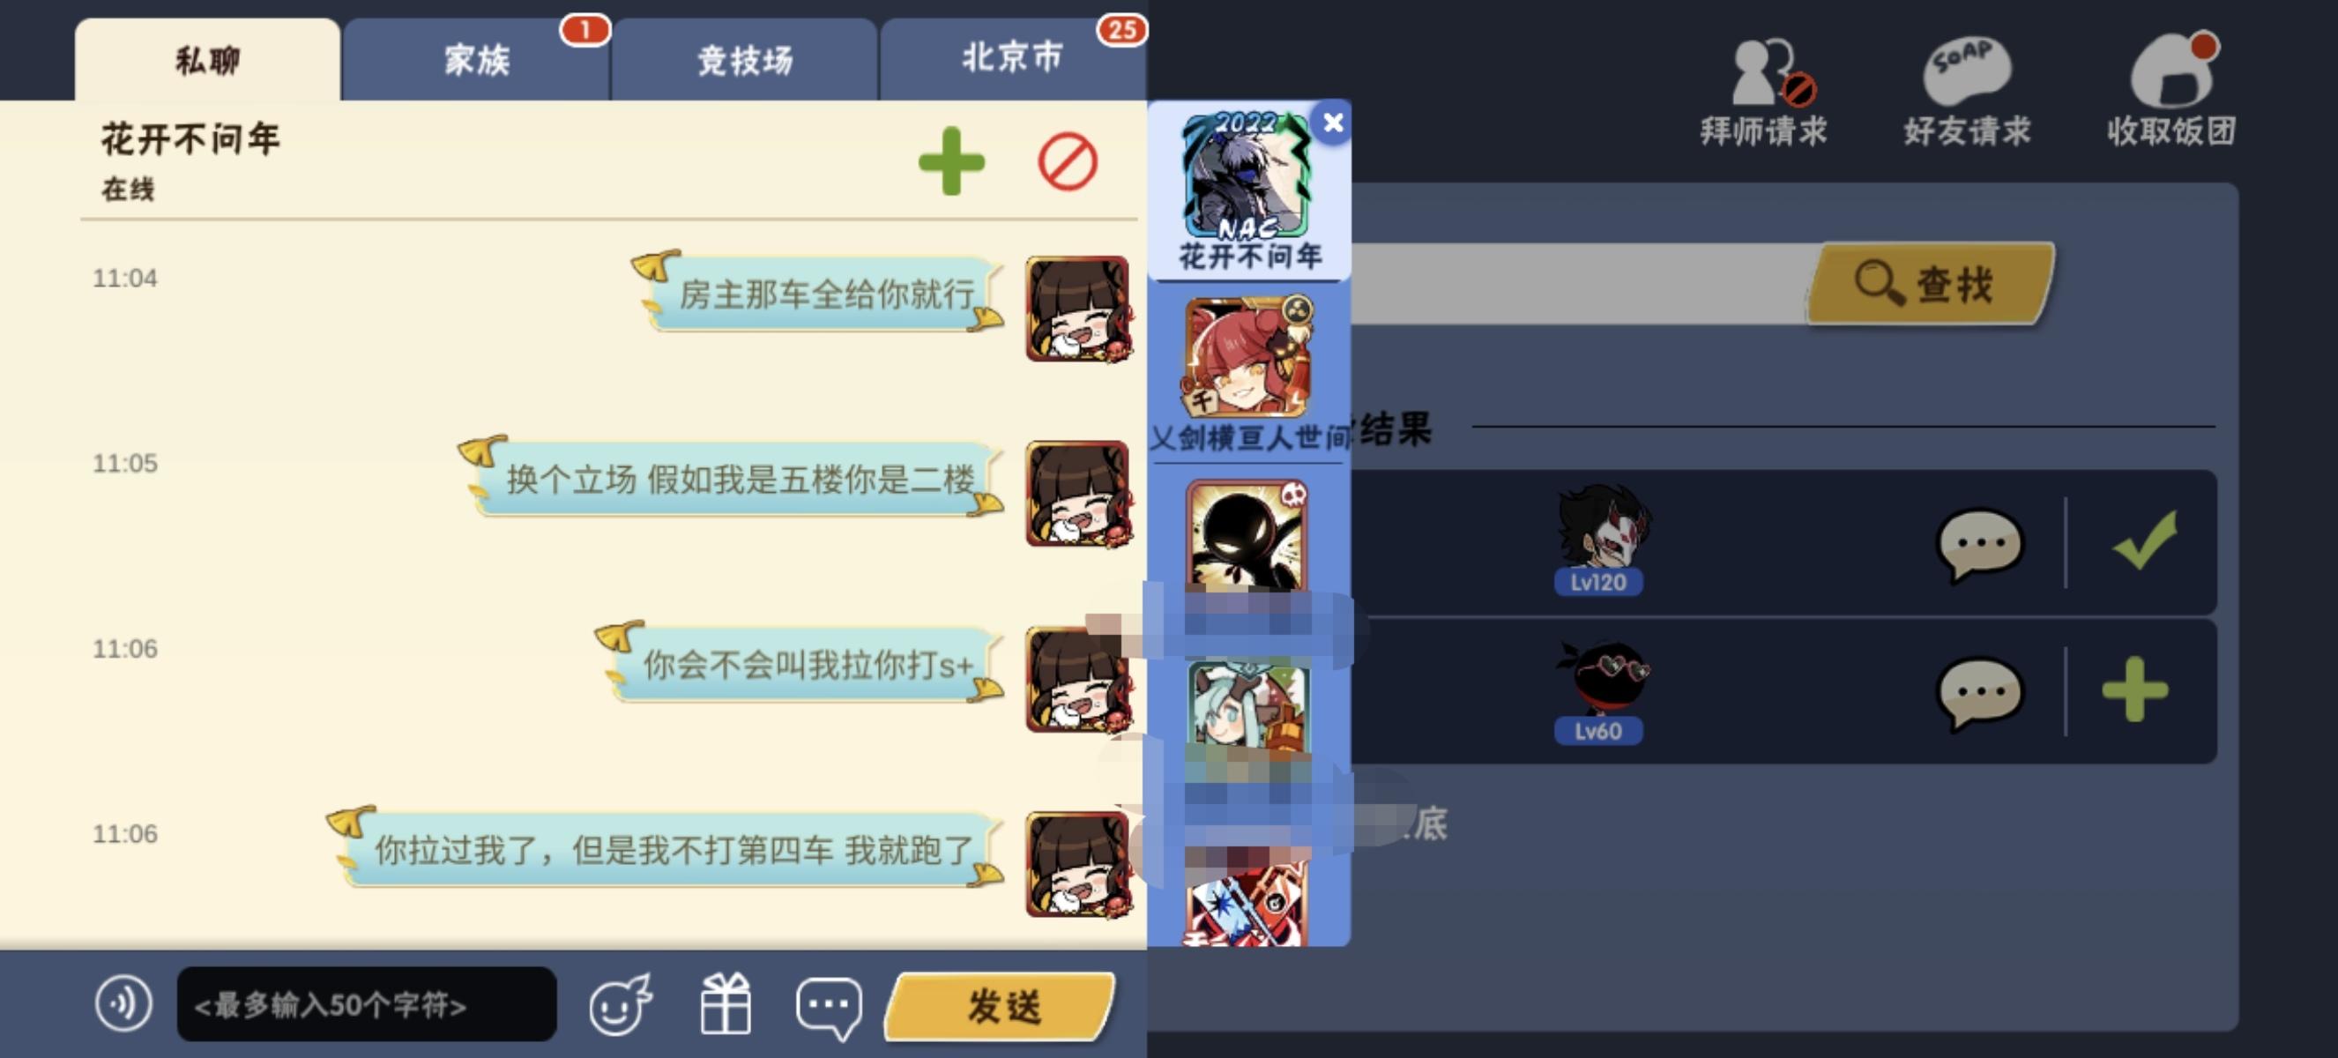The width and height of the screenshot is (2338, 1058).
Task: Focus the message input field
Action: tap(367, 1003)
